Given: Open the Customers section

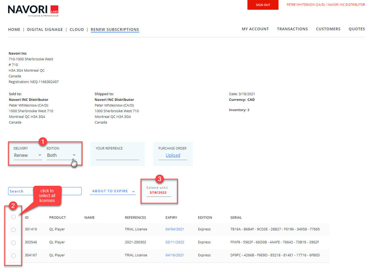Looking at the screenshot, I should pos(328,29).
